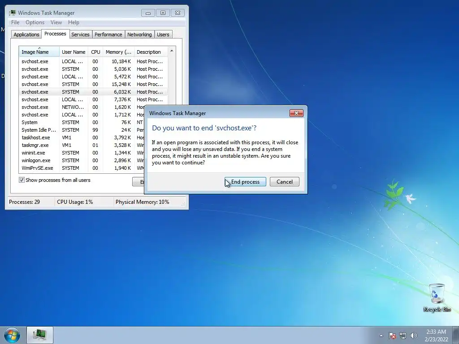Maximize the Task Manager window

click(163, 13)
